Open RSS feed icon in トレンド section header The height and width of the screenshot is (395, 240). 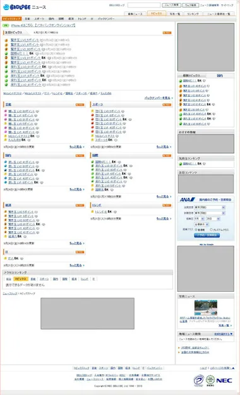tap(167, 205)
